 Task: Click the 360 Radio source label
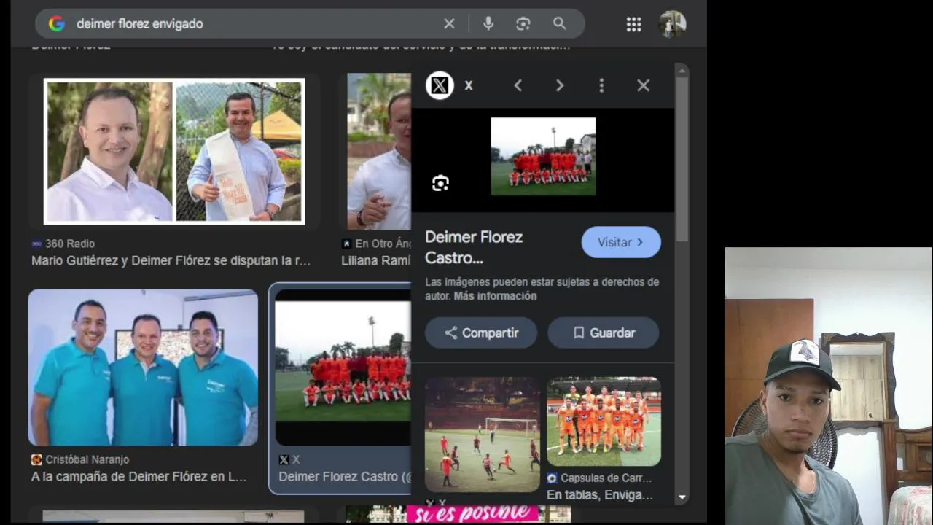pos(70,244)
